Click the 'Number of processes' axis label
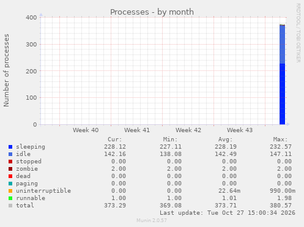 6,70
